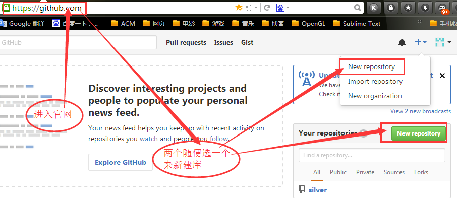Open the QR code icon in address bar
The image size is (457, 202).
[x=248, y=8]
